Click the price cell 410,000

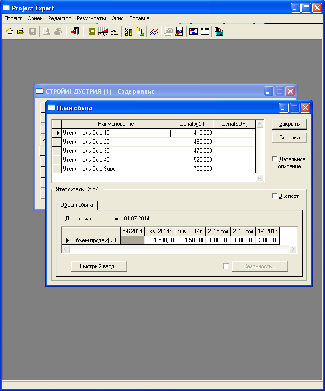[192, 133]
